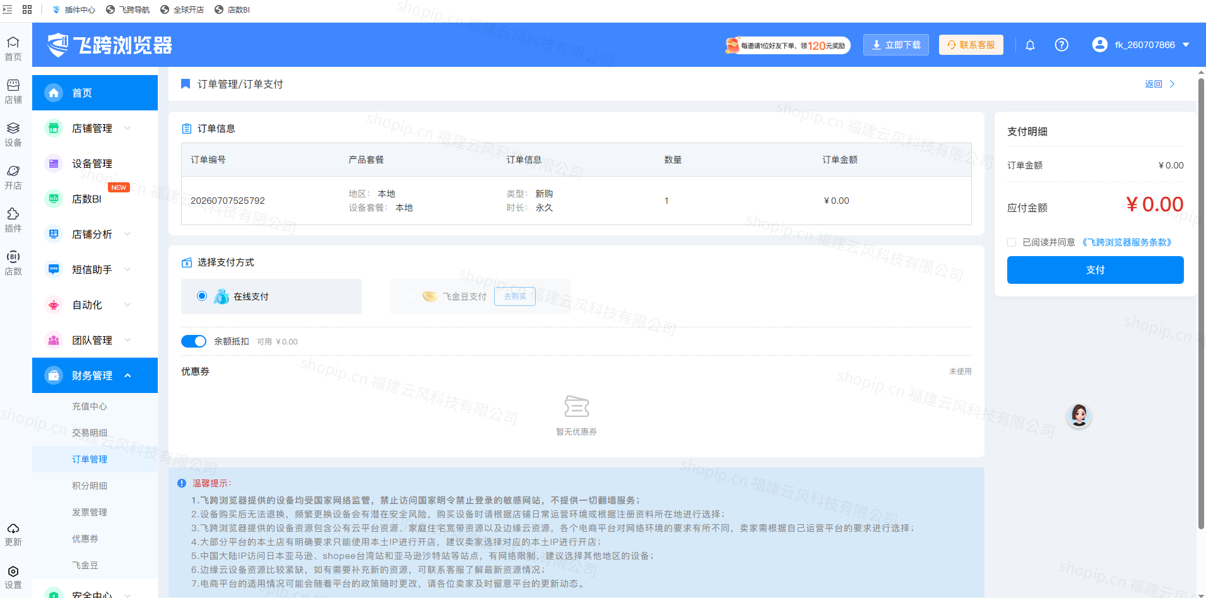Click the user avatar icon

tap(1100, 45)
